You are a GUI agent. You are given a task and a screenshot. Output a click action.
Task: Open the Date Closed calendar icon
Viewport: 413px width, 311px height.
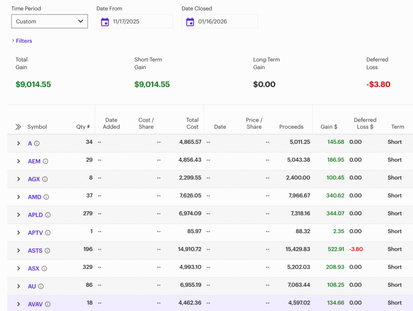point(190,22)
